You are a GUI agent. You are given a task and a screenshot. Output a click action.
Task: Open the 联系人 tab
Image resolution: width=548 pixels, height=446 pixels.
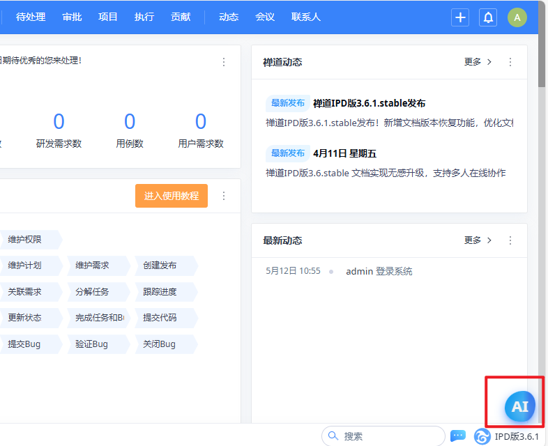(306, 17)
